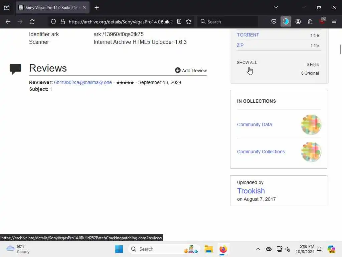Open the tracking protection shield icon
This screenshot has width=342, height=257.
click(53, 22)
